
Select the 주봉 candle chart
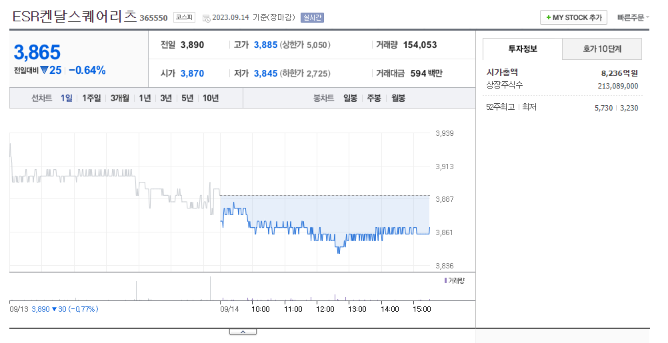[374, 99]
